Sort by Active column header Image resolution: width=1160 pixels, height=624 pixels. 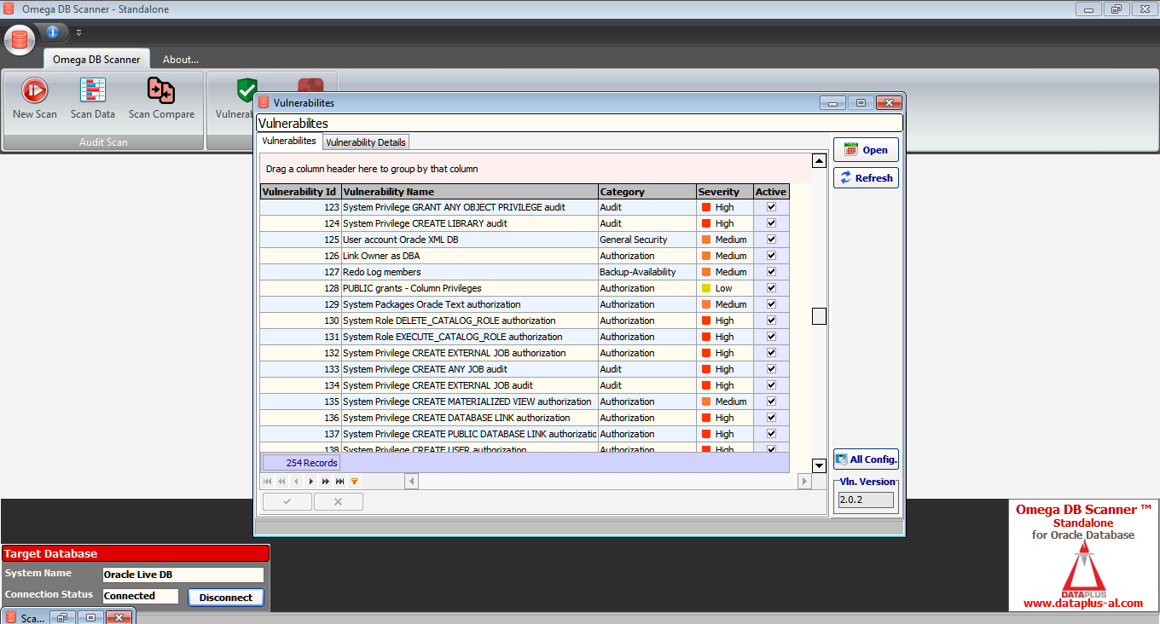click(771, 192)
